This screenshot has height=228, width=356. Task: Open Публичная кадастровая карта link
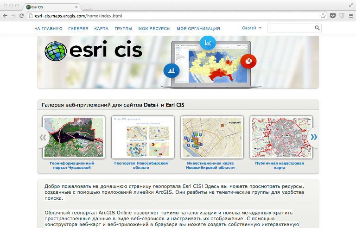point(280,165)
